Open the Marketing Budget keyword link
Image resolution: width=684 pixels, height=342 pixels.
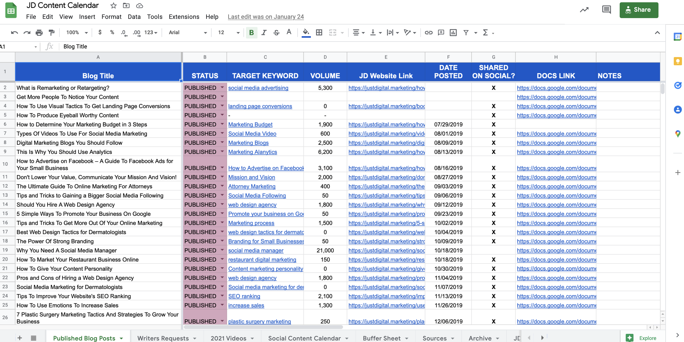[x=250, y=124]
